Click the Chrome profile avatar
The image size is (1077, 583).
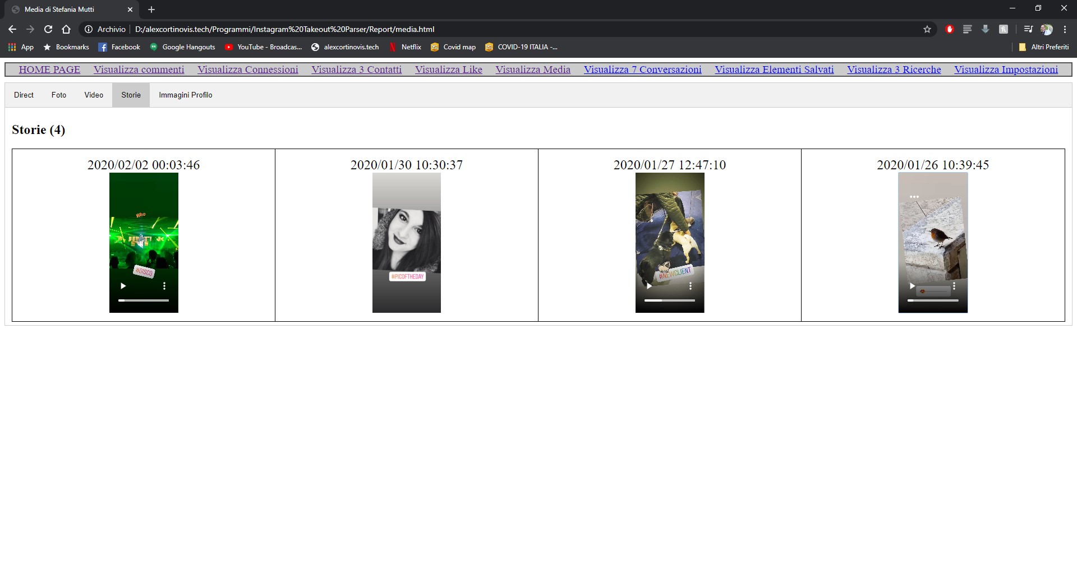click(1048, 29)
